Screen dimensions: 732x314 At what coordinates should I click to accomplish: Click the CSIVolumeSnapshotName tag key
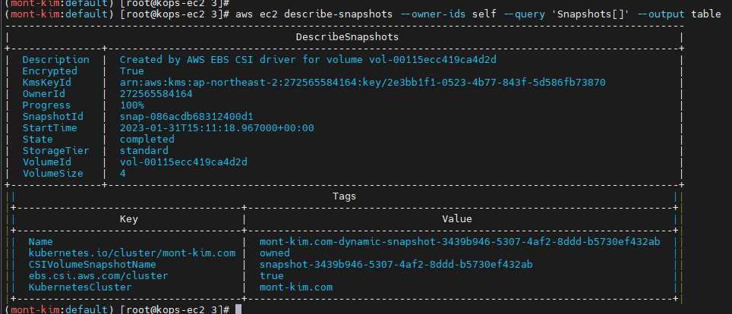[x=92, y=265]
